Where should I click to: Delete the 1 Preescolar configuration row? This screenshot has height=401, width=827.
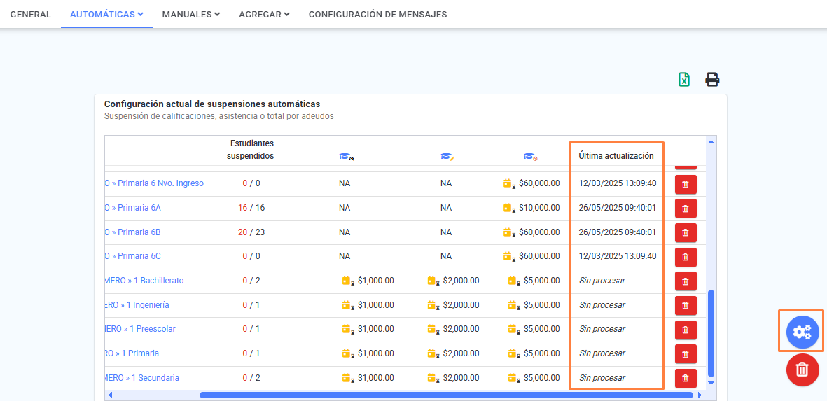pyautogui.click(x=686, y=330)
